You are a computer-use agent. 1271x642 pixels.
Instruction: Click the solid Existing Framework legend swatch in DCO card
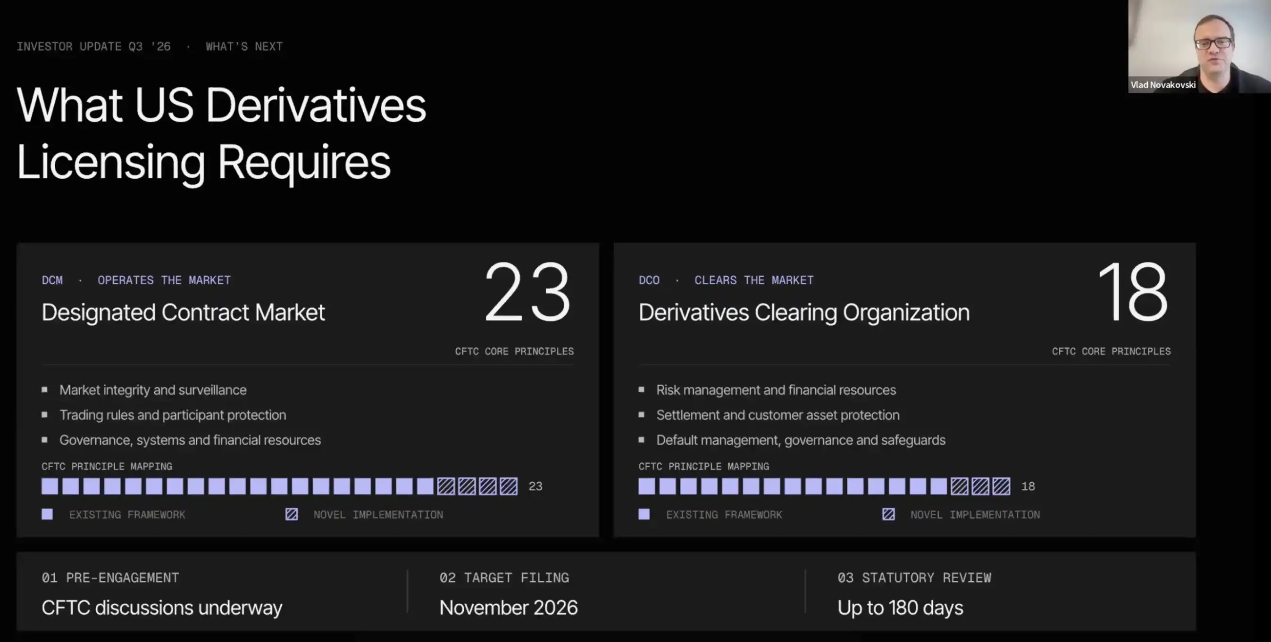pos(644,514)
